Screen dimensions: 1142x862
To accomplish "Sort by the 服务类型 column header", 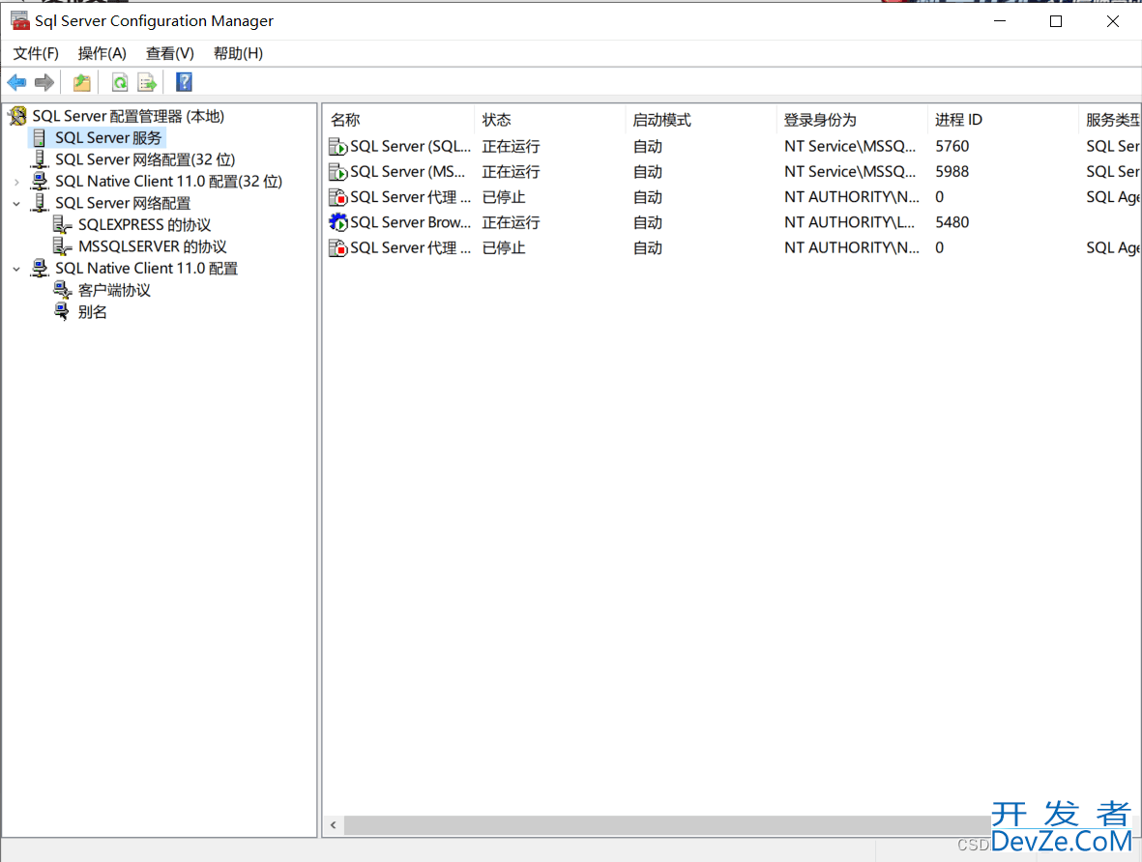I will (x=1110, y=120).
